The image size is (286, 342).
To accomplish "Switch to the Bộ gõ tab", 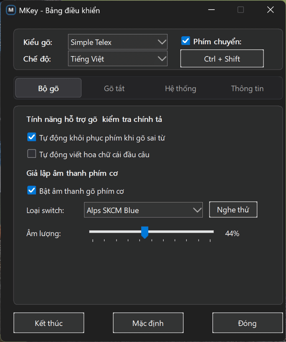I will (48, 89).
